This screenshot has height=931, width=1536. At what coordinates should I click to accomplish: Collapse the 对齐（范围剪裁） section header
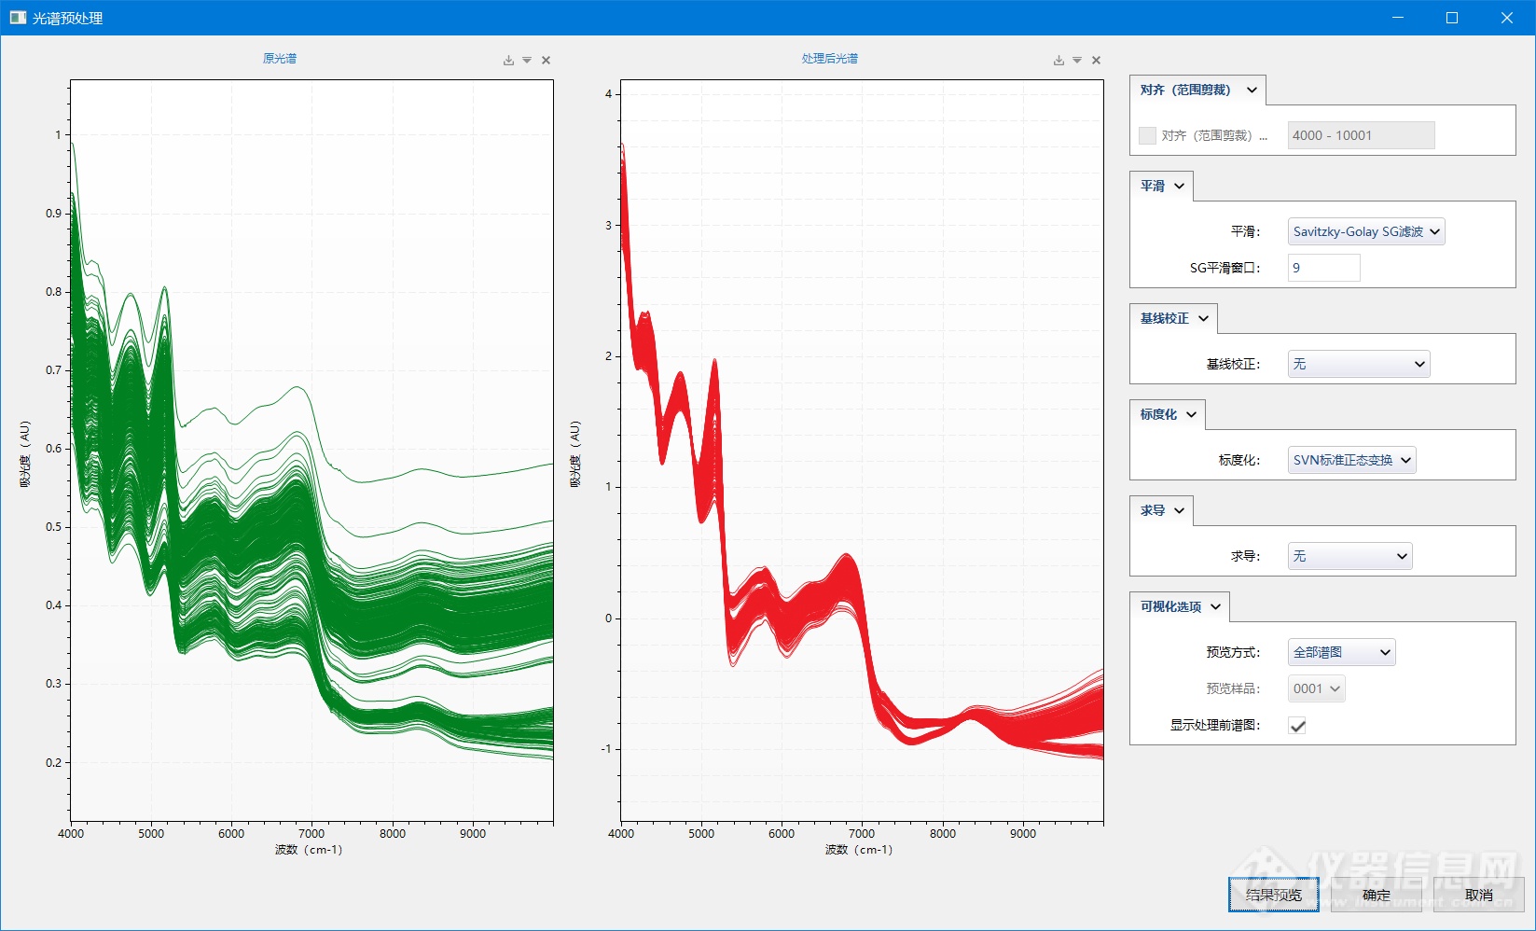pyautogui.click(x=1197, y=90)
